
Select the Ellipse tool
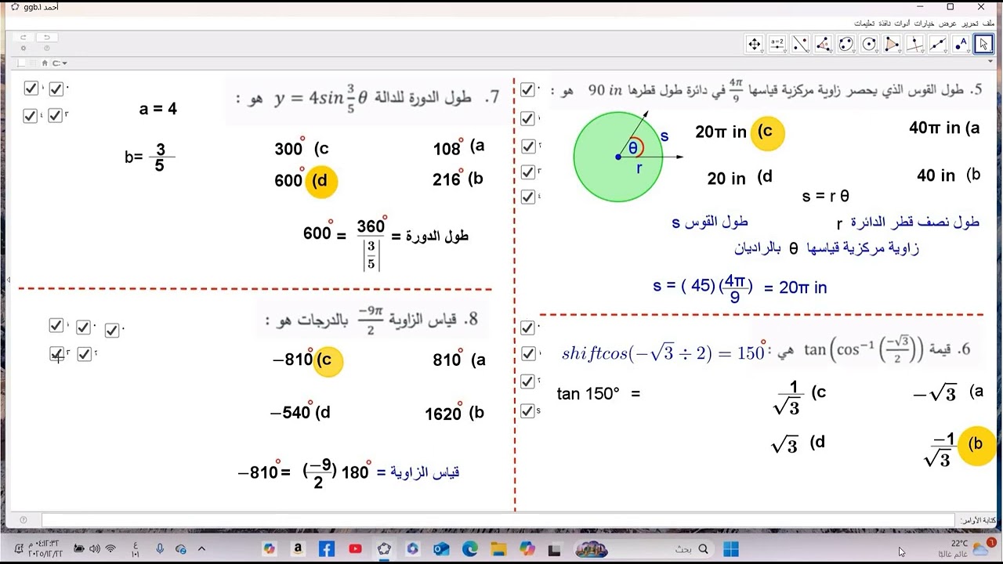[846, 45]
